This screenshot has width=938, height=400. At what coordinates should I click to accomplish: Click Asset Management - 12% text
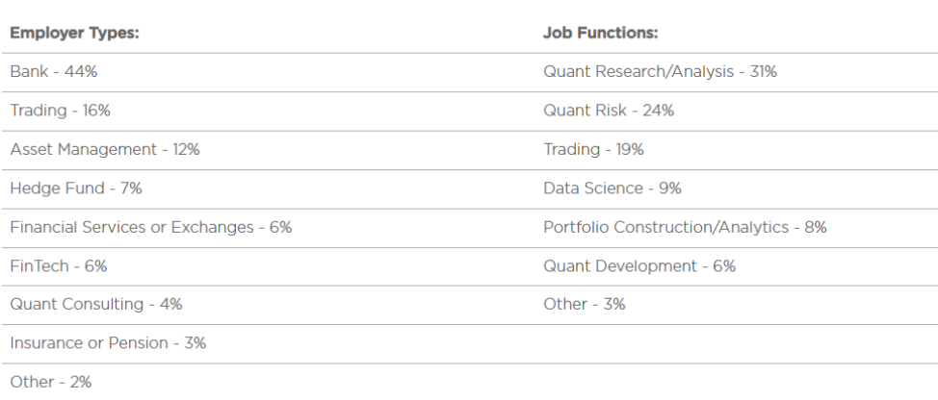tap(105, 150)
